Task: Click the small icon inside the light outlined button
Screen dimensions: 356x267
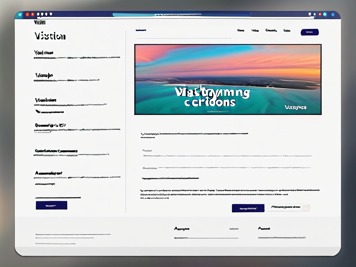Action: [x=306, y=208]
